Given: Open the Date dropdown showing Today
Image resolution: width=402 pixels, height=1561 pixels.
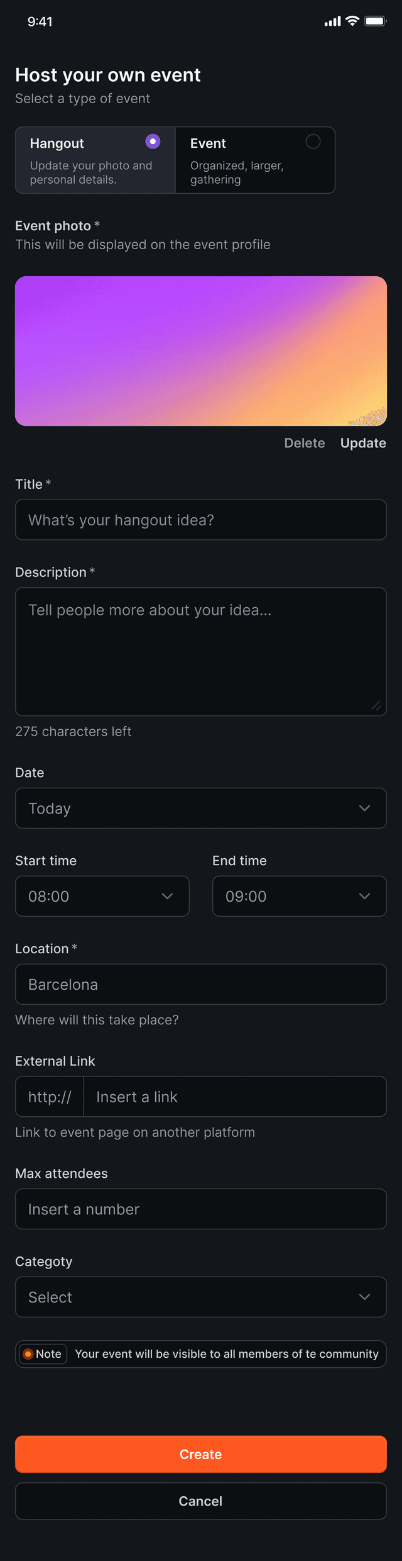Looking at the screenshot, I should coord(201,808).
